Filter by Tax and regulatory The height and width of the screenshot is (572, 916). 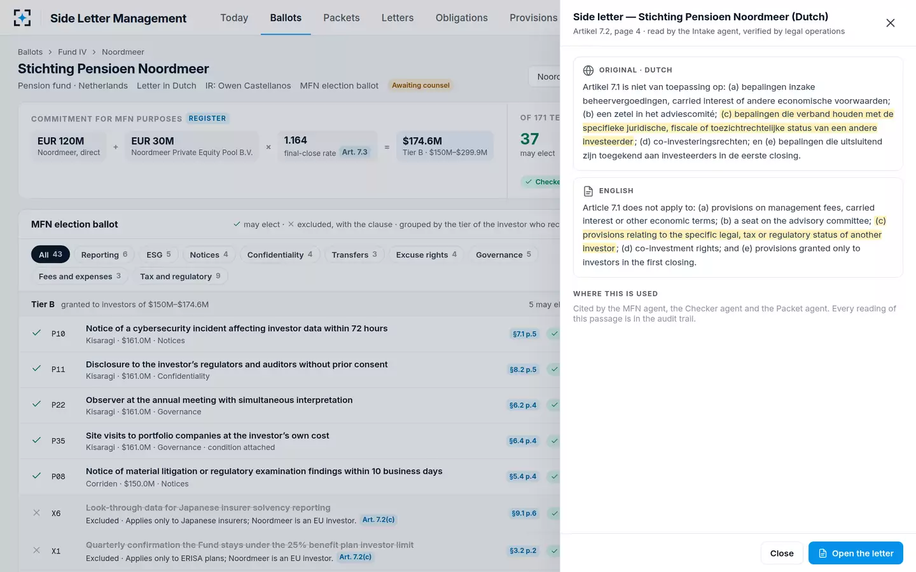(180, 276)
